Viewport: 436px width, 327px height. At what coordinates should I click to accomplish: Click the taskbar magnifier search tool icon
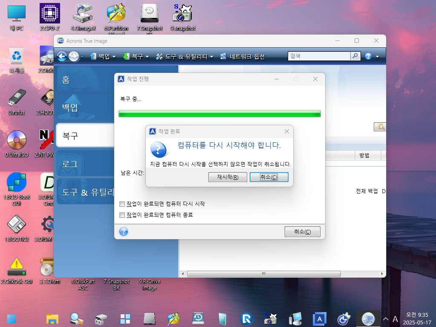pyautogui.click(x=76, y=319)
